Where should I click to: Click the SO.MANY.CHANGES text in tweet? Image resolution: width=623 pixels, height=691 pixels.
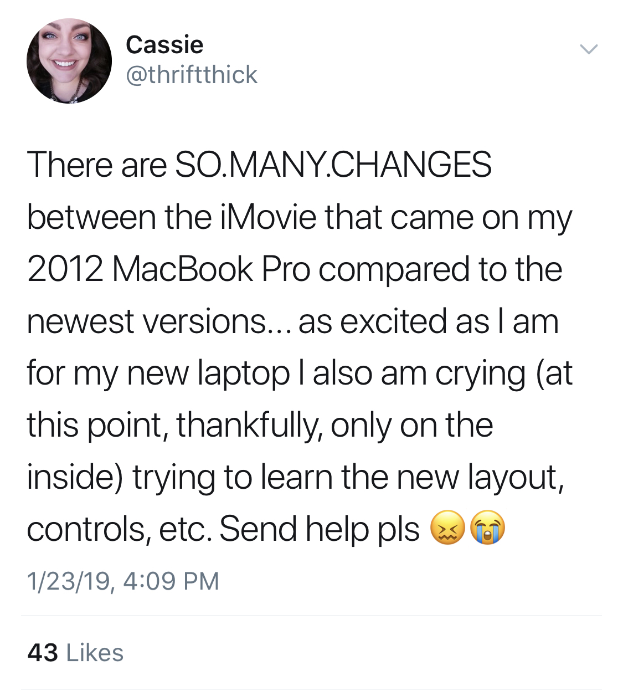[333, 165]
